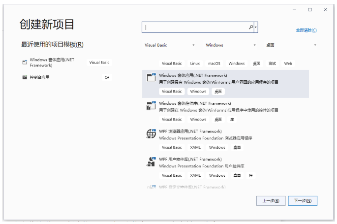Click 库 tag under Windows 窗体控件库

232,120
